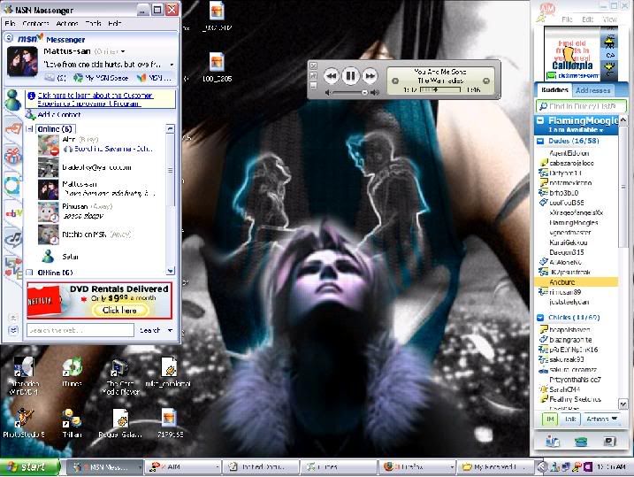Viewport: 634px width, 477px height.
Task: Switch to Firefox taskbar button
Action: tap(416, 467)
